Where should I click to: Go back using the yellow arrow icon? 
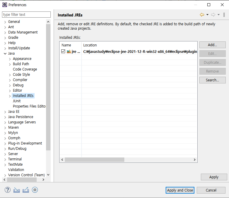coord(202,15)
